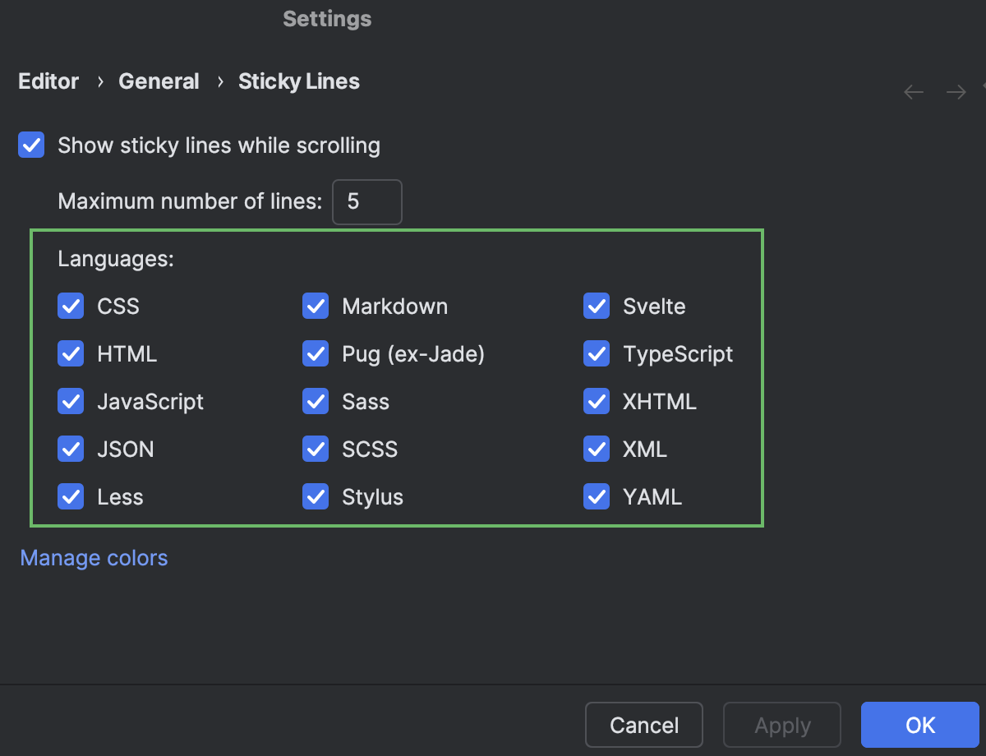This screenshot has width=986, height=756.
Task: Disable sticky lines for HTML
Action: click(71, 353)
